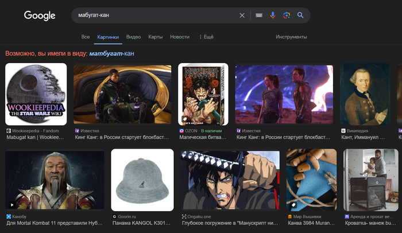Switch to the Все tab

click(86, 37)
